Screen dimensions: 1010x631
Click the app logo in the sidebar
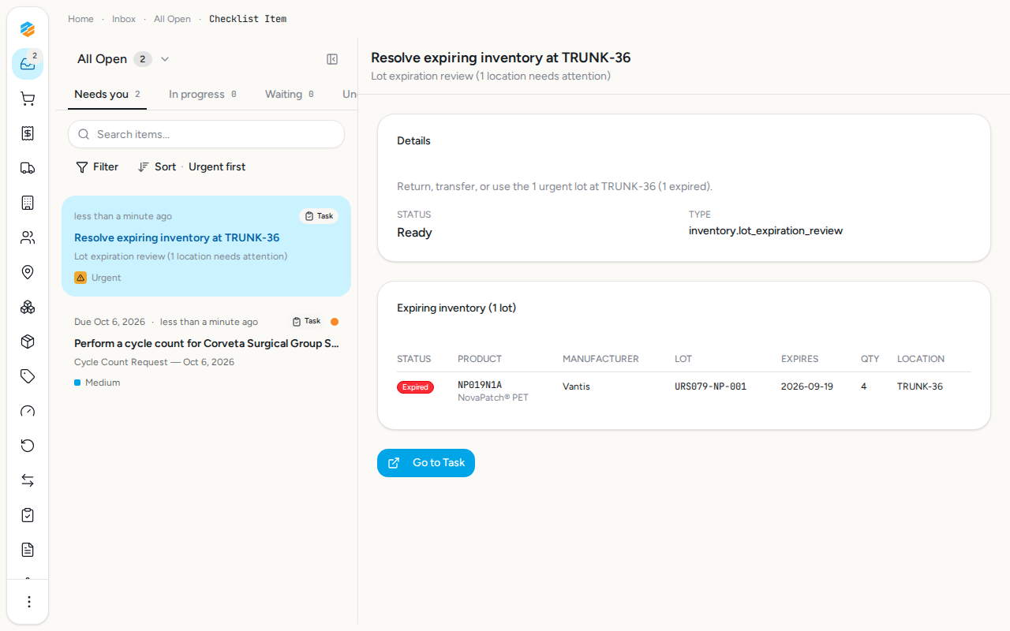[28, 29]
